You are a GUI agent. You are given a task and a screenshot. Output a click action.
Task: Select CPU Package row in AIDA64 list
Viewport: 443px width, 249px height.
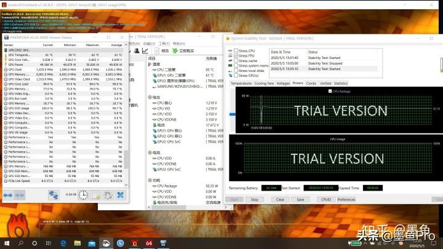pyautogui.click(x=186, y=186)
